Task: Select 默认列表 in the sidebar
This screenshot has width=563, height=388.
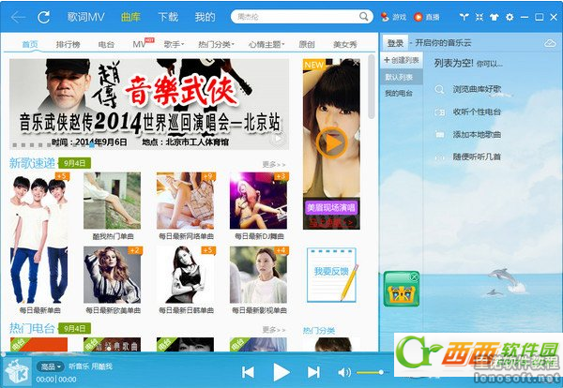Action: tap(401, 77)
